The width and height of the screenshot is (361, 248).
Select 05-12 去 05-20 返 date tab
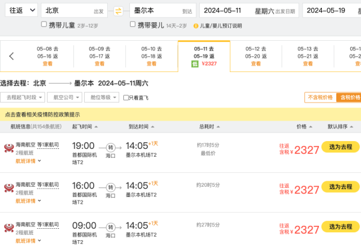click(x=256, y=56)
